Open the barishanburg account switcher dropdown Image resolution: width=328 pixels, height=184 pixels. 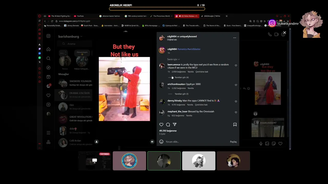[x=70, y=37]
